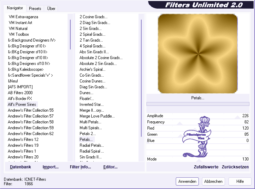Select [AFS IMPORT] category
255x189 pixels.
(20, 87)
